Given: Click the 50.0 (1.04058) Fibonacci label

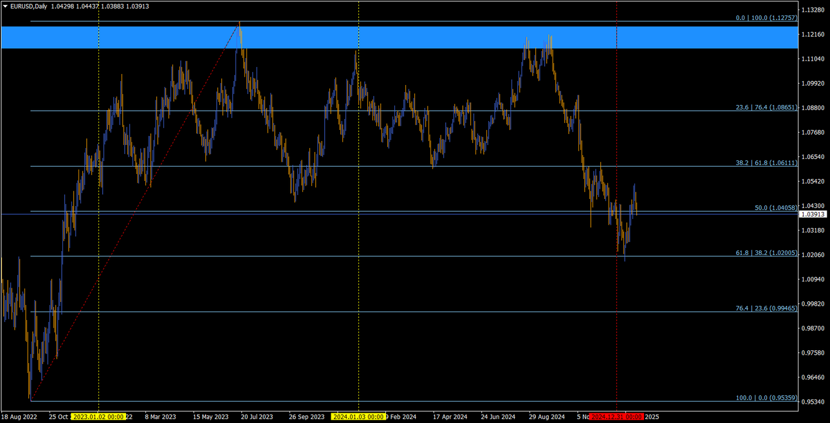Looking at the screenshot, I should [x=776, y=208].
